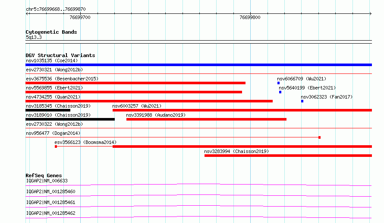384x223 pixels.
Task: Click the blue square marker under nsv5640199
Action: pos(280,92)
